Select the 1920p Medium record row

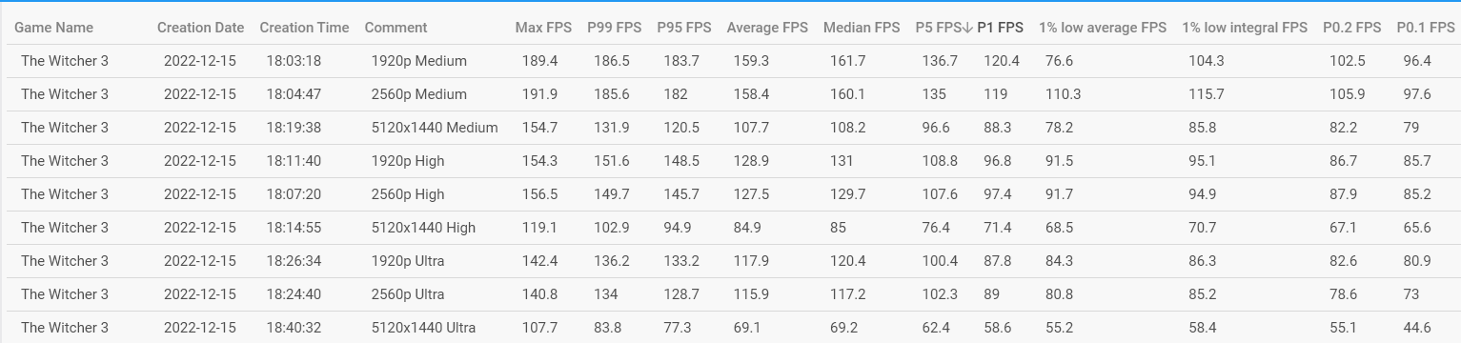tap(730, 61)
